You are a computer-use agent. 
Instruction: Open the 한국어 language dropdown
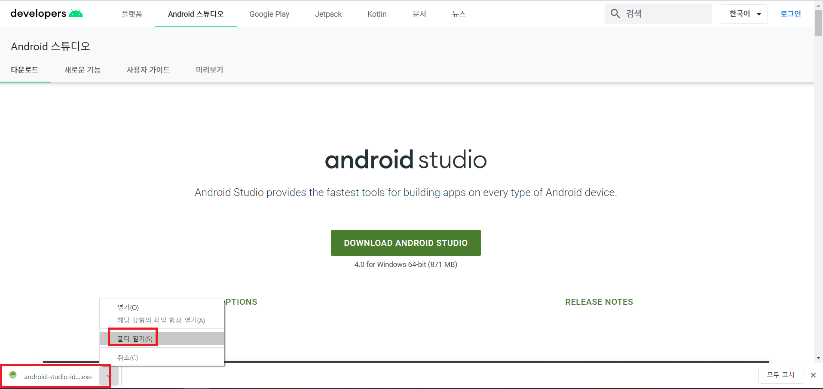pos(743,13)
